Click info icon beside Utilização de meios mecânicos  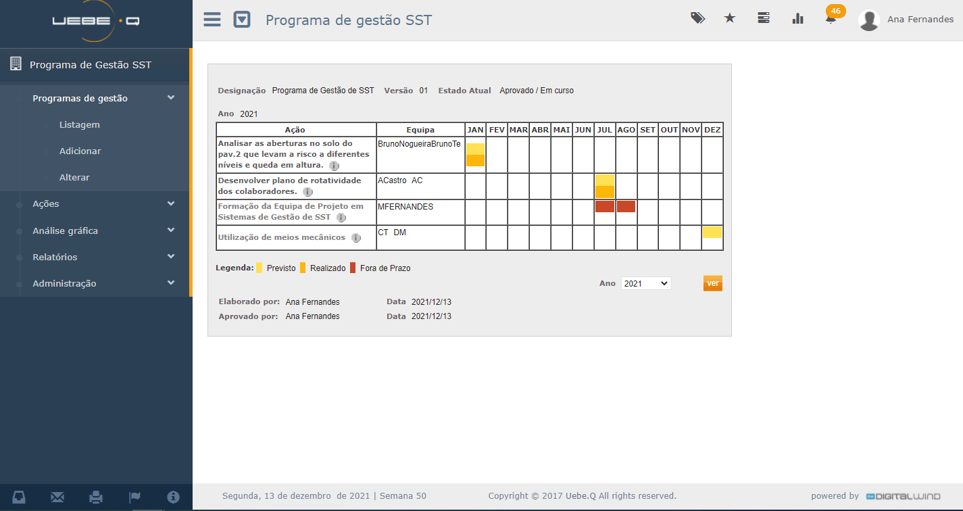(356, 238)
